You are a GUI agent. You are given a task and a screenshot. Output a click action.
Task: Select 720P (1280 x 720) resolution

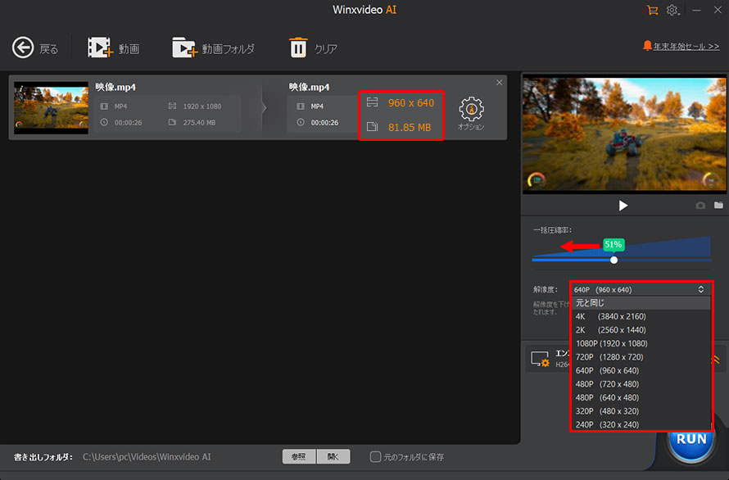[609, 357]
